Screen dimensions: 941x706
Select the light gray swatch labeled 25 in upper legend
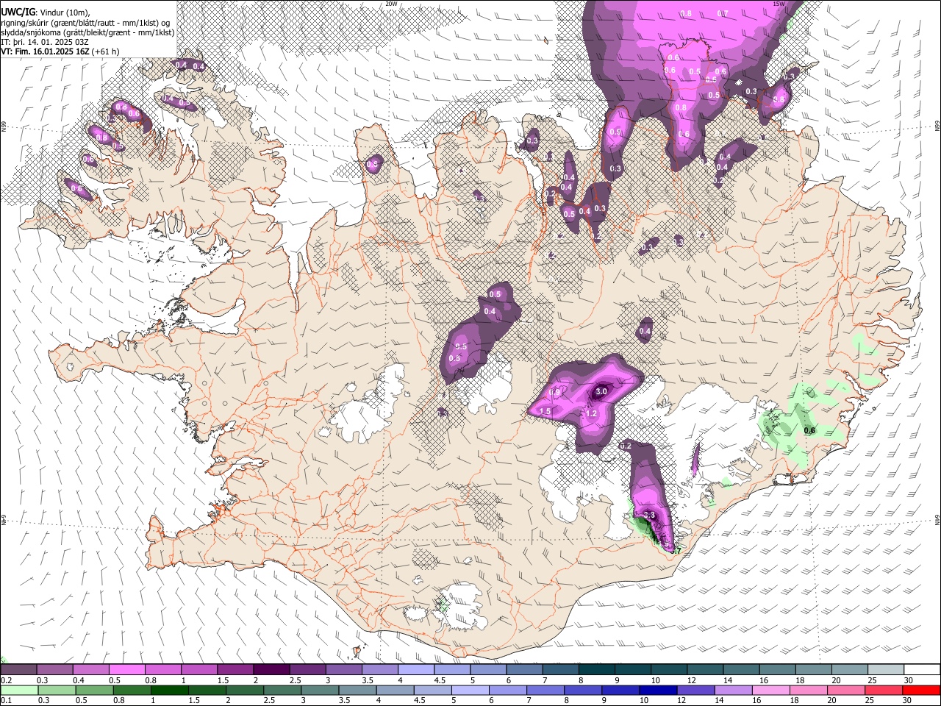tap(886, 670)
